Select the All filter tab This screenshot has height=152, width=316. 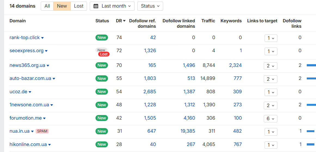point(47,6)
